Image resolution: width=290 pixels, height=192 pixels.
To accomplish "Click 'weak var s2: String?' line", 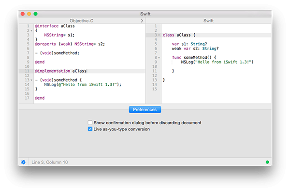I will click(x=195, y=49).
